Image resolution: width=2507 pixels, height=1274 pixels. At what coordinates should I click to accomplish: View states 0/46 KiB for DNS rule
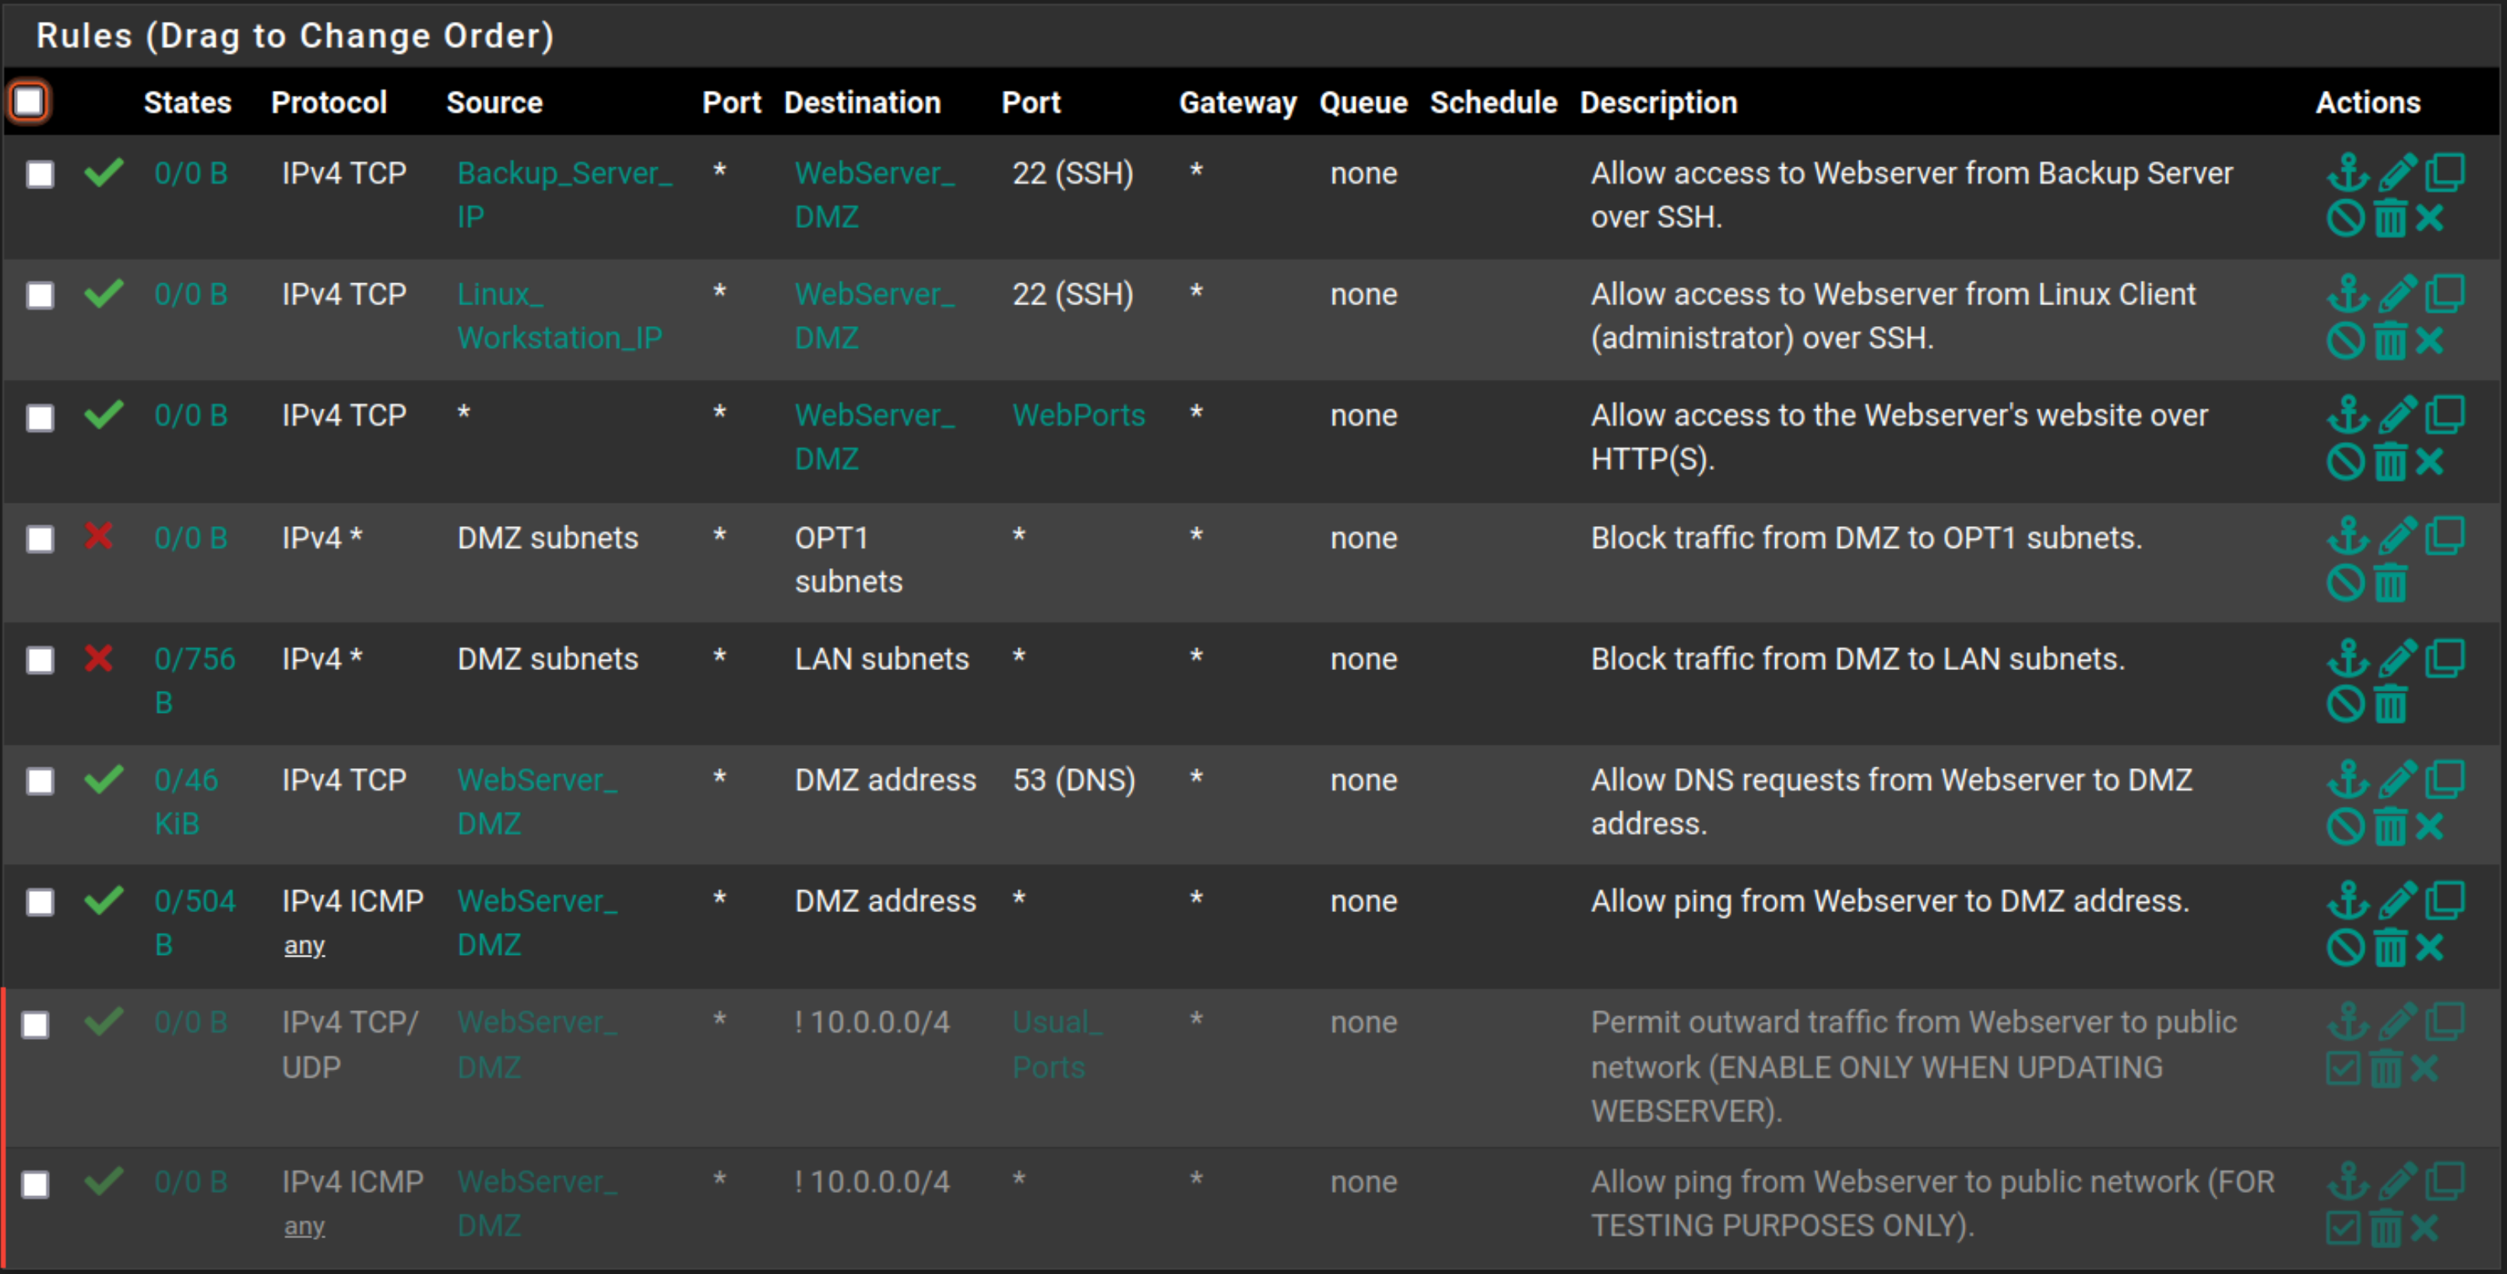coord(186,802)
